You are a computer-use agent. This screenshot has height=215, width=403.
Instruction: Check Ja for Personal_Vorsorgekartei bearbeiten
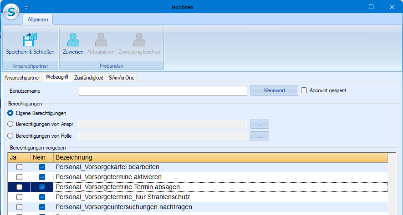[x=19, y=167]
